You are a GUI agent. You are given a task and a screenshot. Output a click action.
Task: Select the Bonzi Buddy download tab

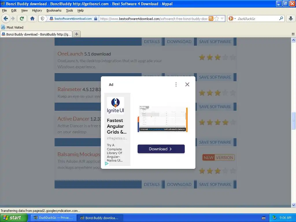click(x=36, y=34)
